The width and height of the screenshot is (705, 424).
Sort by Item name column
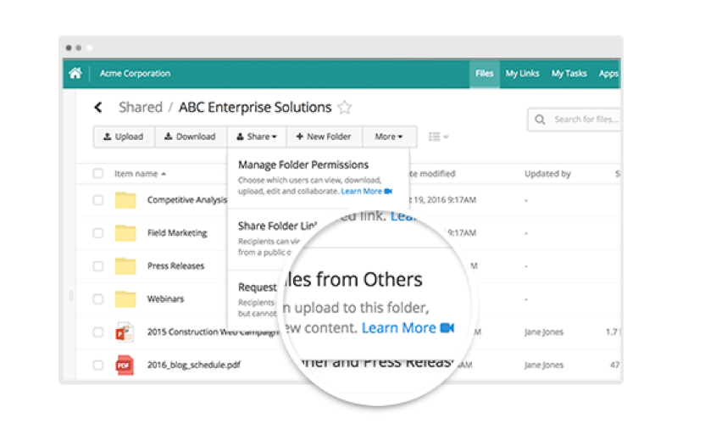point(140,174)
